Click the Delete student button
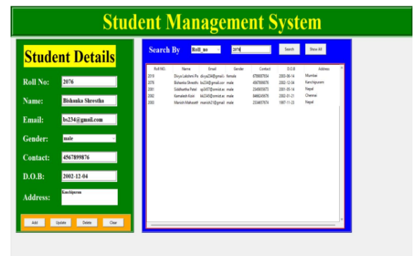 (87, 222)
